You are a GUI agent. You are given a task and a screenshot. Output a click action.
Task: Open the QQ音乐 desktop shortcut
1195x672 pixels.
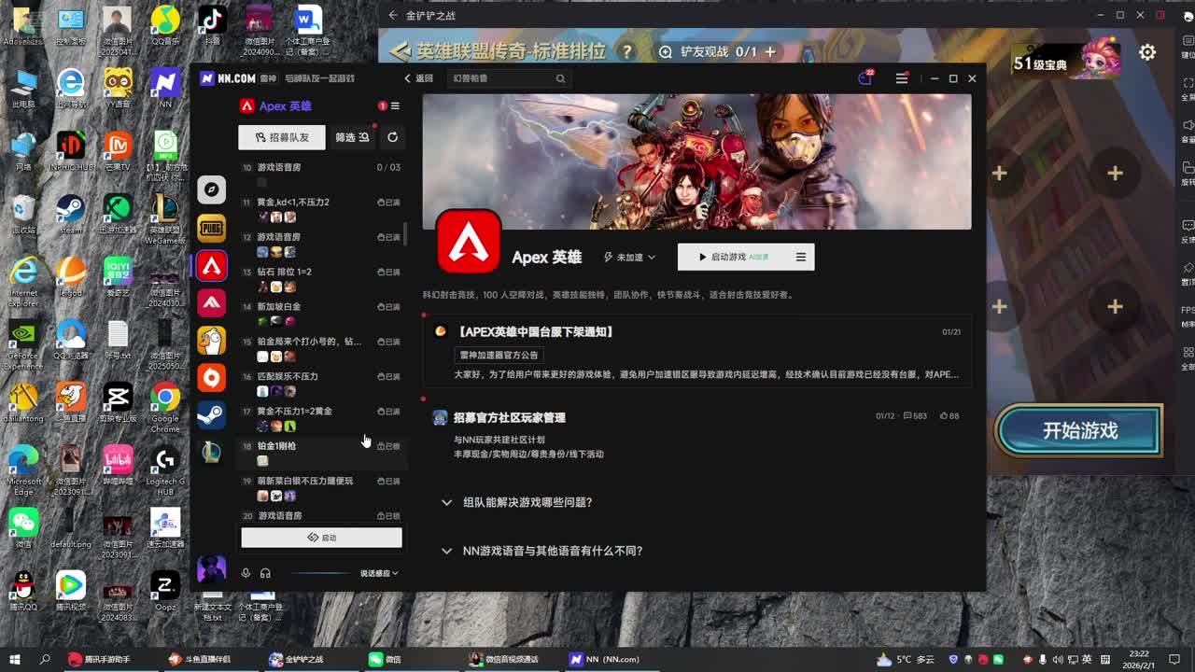(165, 26)
